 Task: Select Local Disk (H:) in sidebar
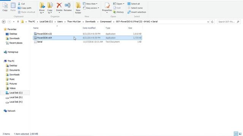tap(14, 102)
